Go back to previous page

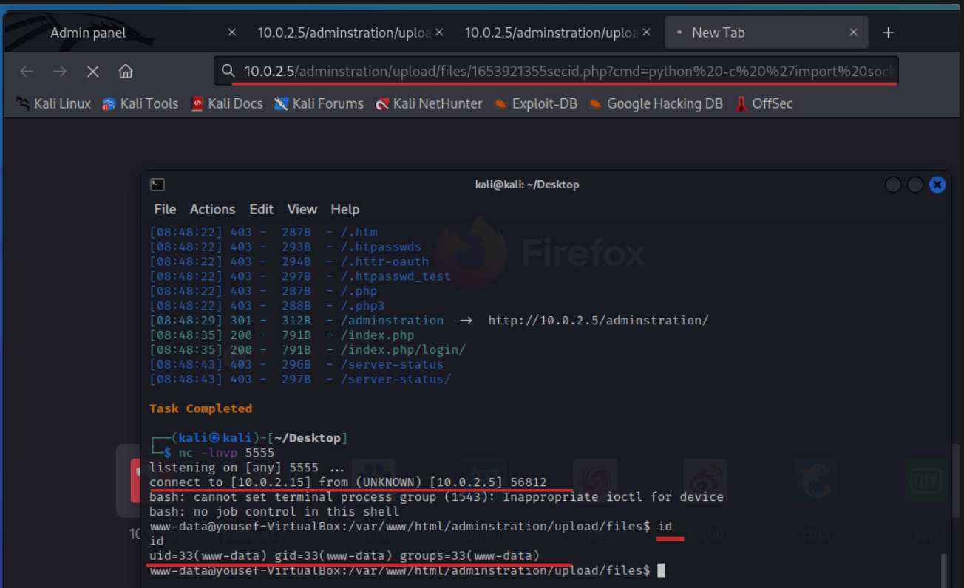pyautogui.click(x=27, y=72)
